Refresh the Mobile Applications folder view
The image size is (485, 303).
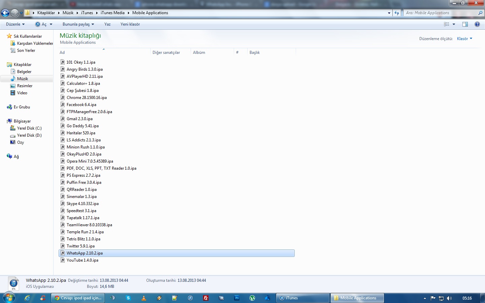(397, 13)
